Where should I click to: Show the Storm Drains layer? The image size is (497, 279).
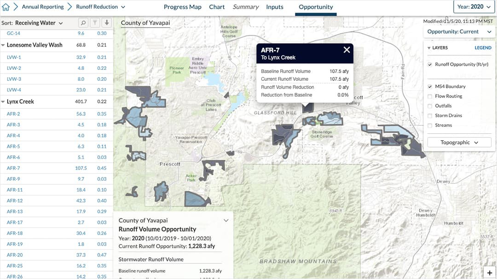[x=430, y=115]
